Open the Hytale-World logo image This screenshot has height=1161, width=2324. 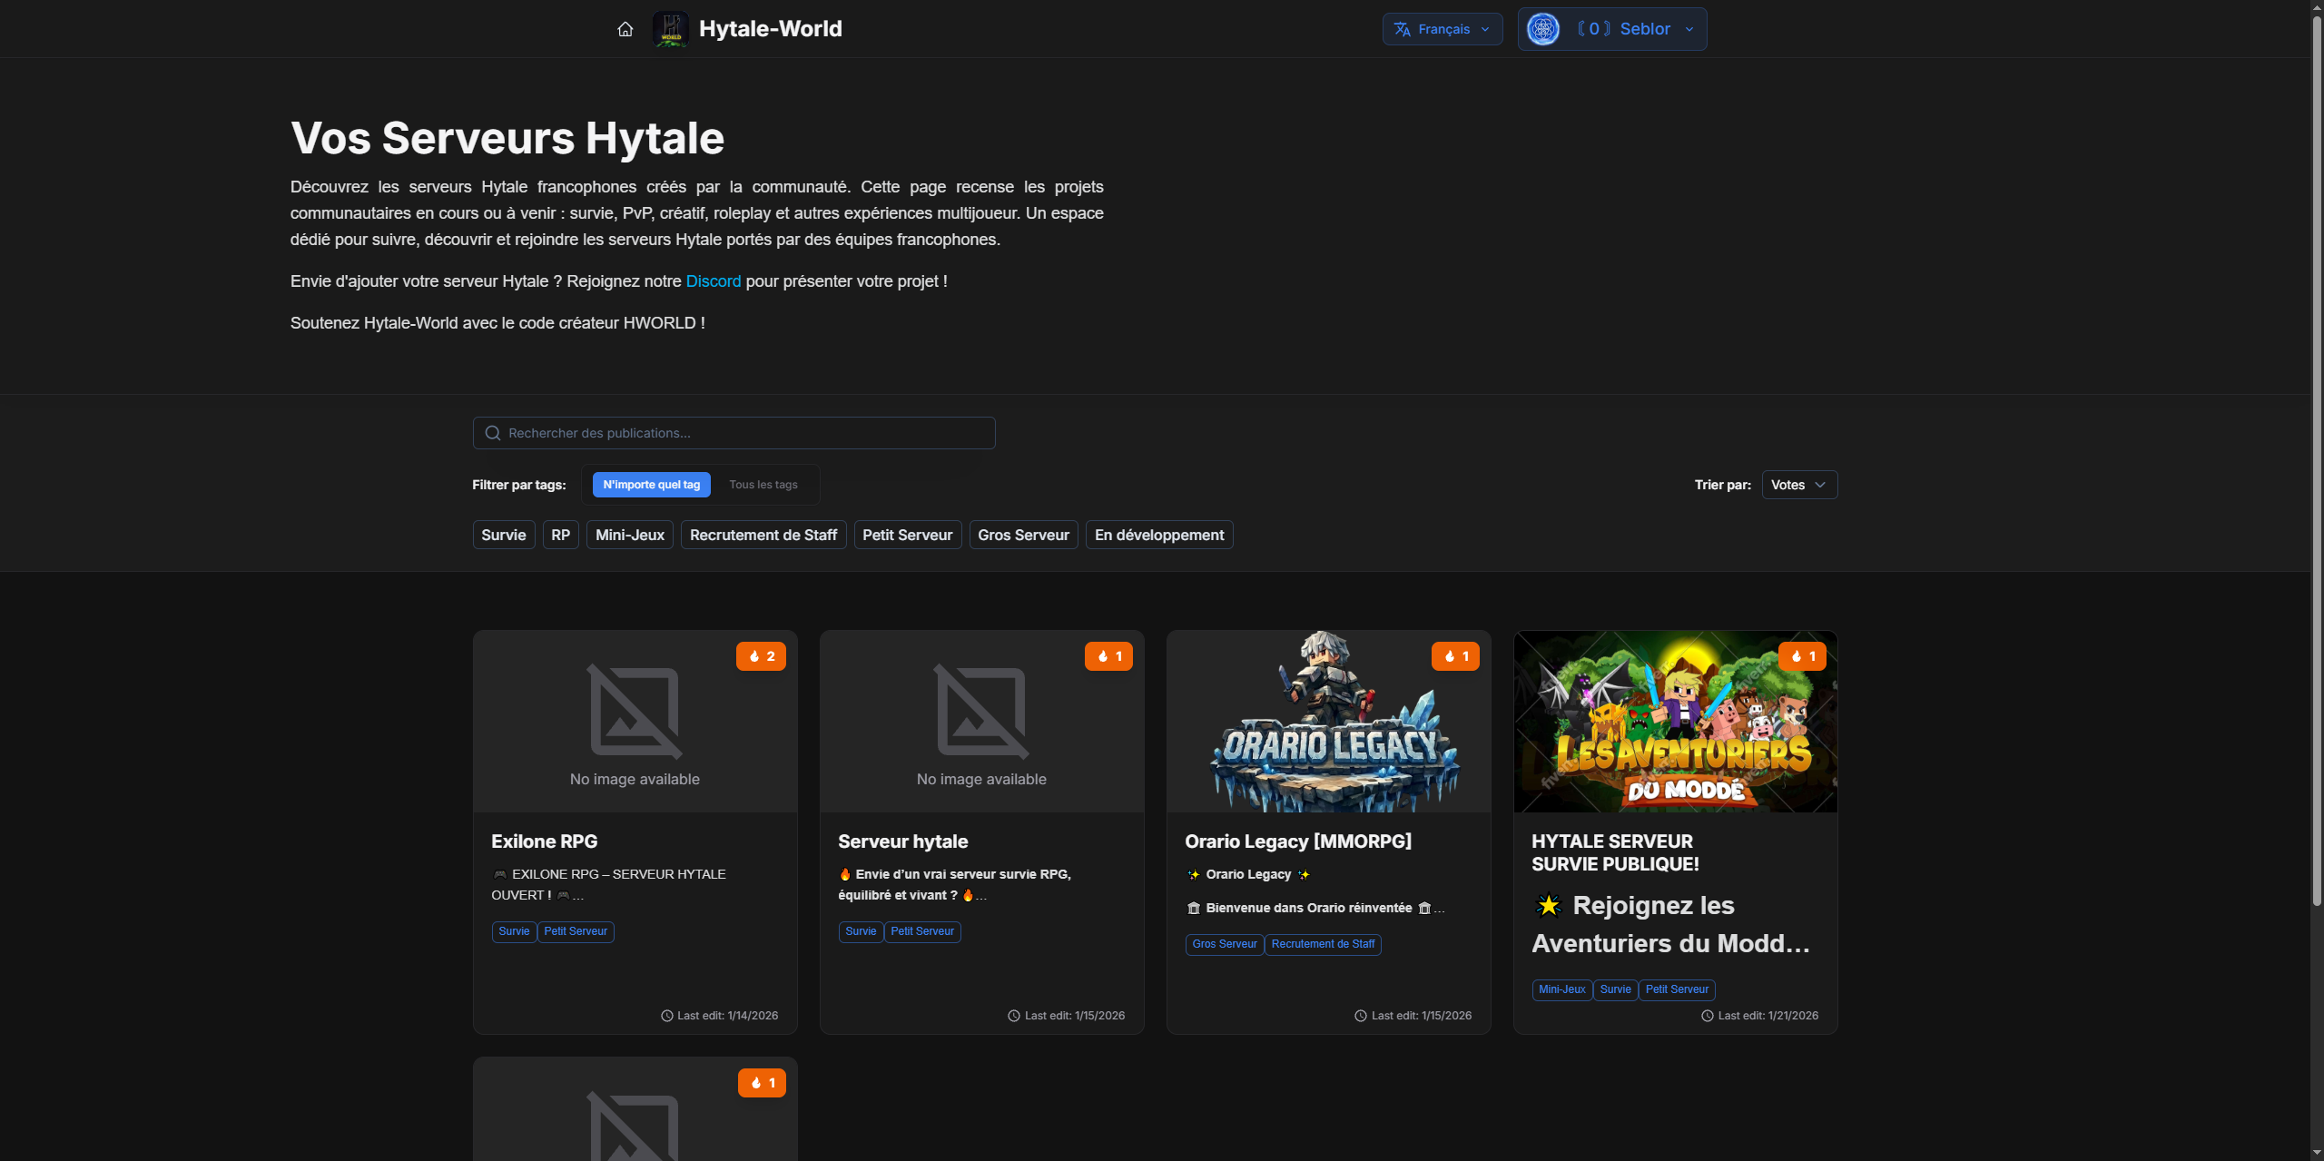tap(671, 29)
